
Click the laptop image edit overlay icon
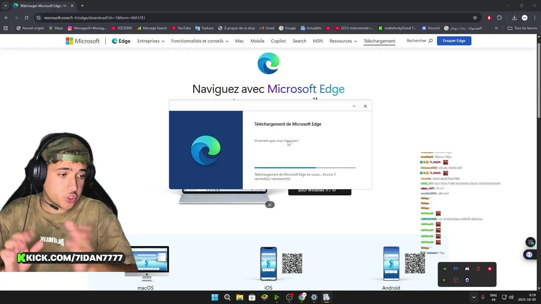pyautogui.click(x=270, y=204)
